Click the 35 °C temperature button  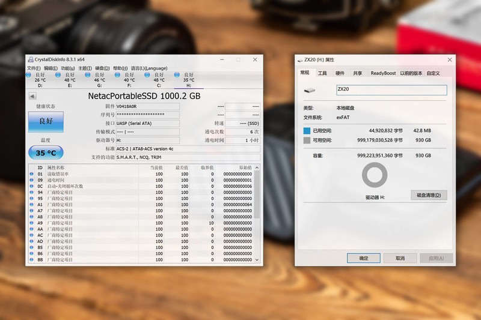[x=46, y=152]
